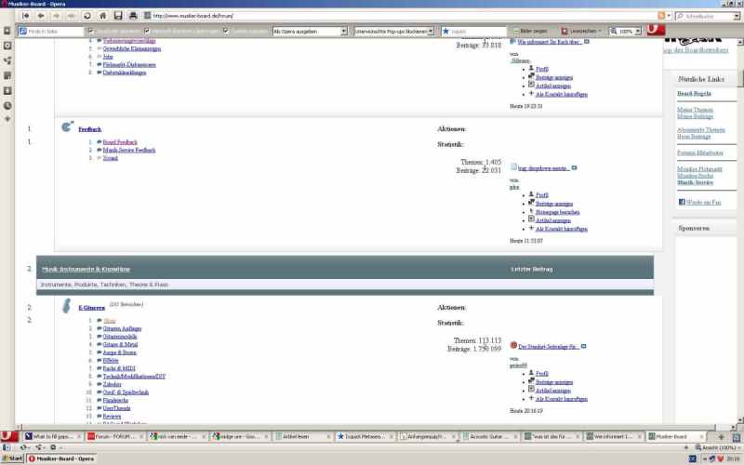The height and width of the screenshot is (465, 744).
Task: Click Musiker-Board - Opera taskbar button
Action: (60, 458)
